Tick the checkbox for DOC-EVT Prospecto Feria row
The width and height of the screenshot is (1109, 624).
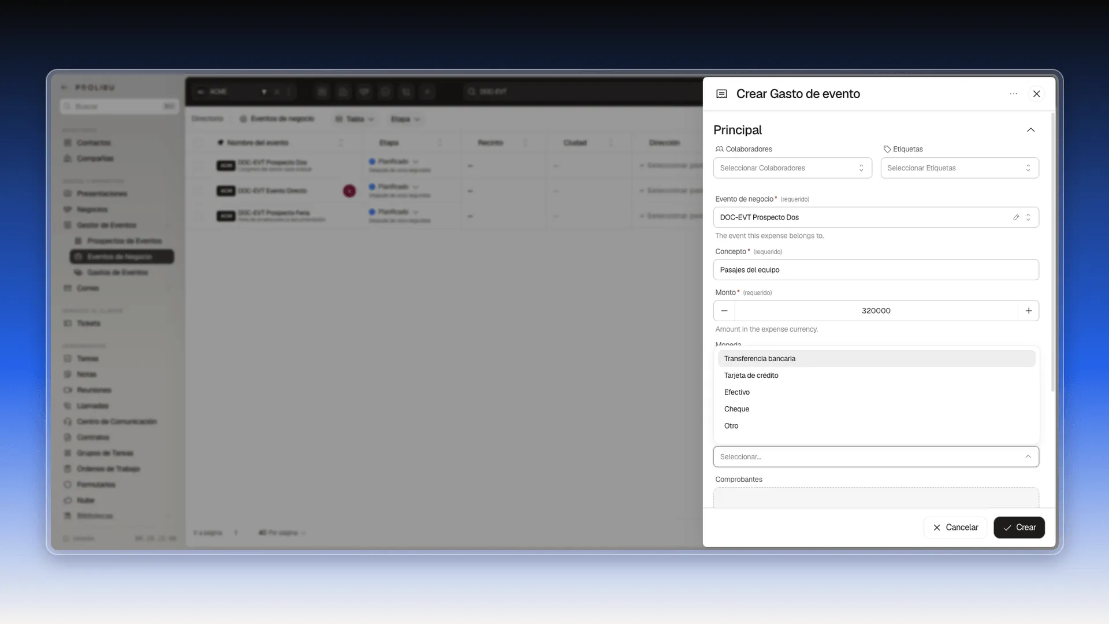[199, 216]
